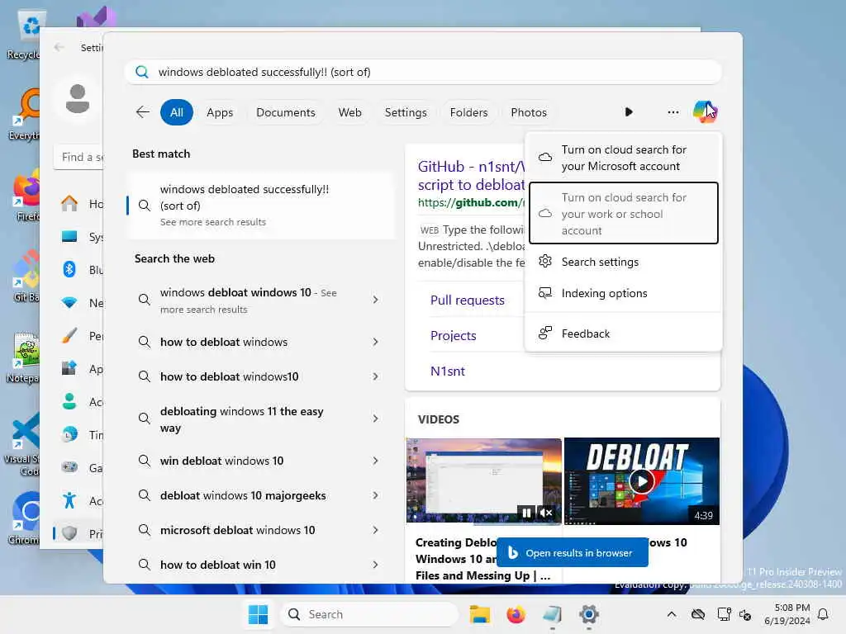Screen dimensions: 846x634
Task: Click Open results in browser button
Action: pos(572,552)
